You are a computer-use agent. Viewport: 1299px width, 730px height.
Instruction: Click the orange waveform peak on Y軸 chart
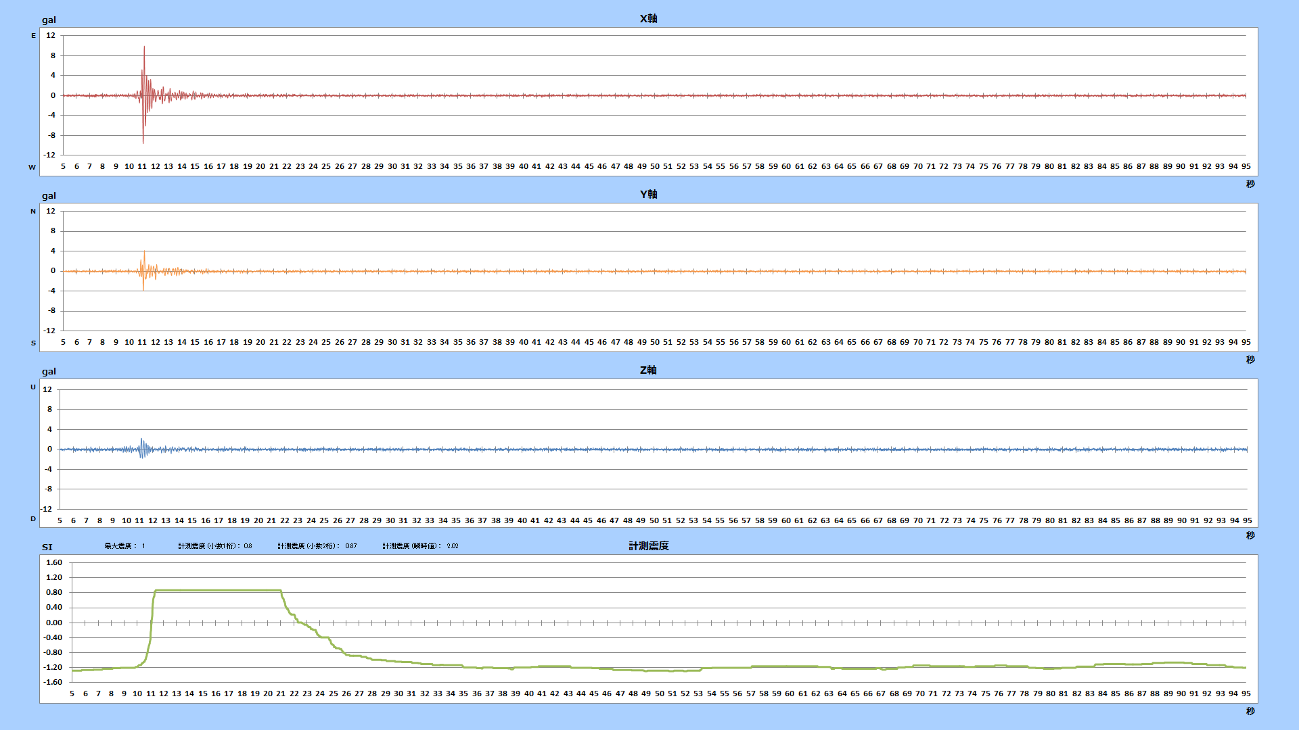(x=144, y=253)
